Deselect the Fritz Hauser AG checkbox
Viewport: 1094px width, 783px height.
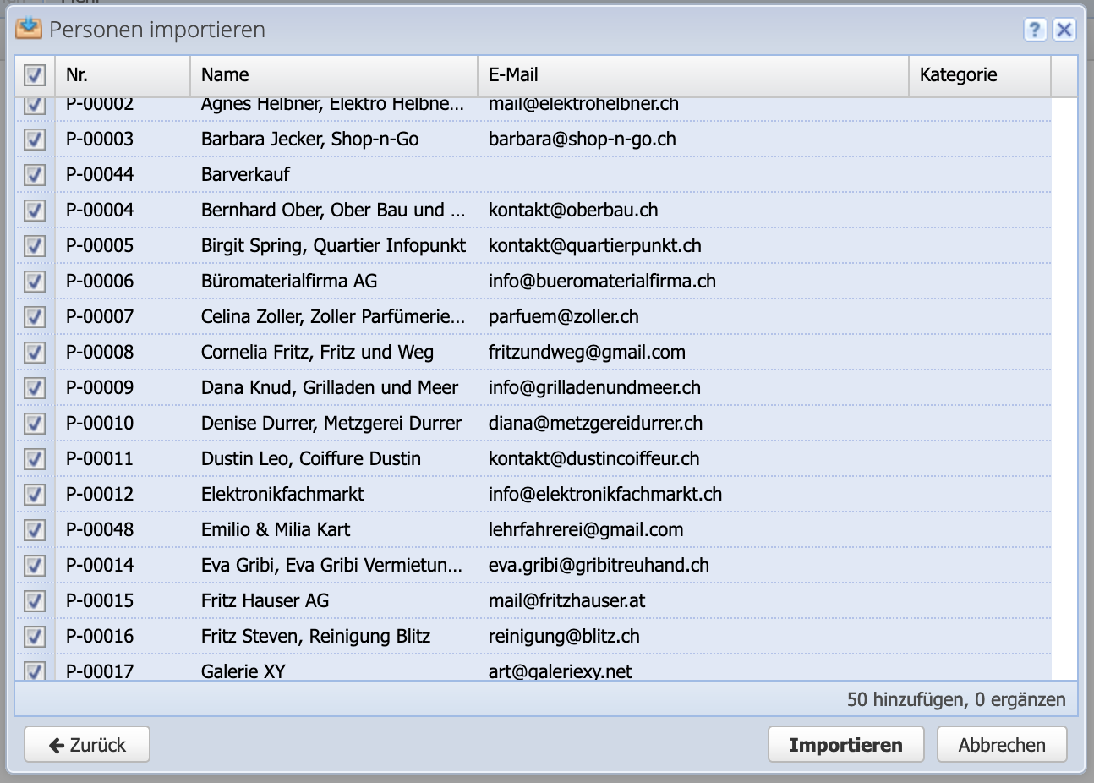click(34, 600)
